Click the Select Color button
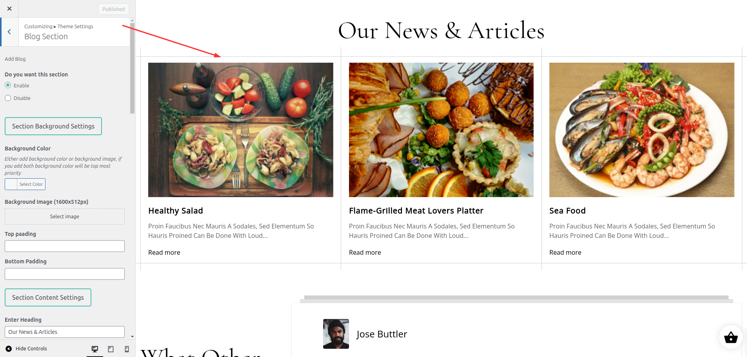The image size is (747, 357). 25,184
